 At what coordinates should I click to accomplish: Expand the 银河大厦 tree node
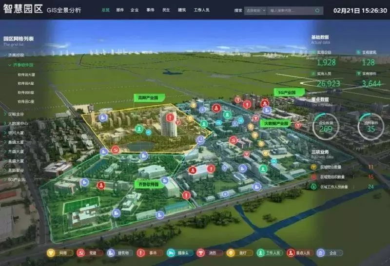point(5,133)
